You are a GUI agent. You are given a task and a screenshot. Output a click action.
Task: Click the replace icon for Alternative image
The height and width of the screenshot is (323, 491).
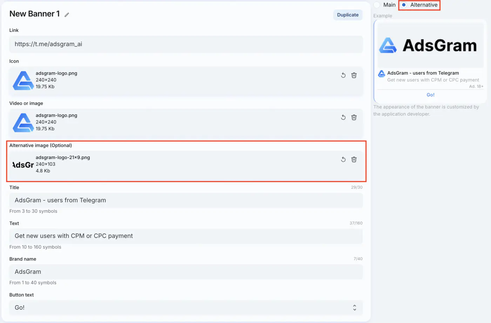click(343, 159)
